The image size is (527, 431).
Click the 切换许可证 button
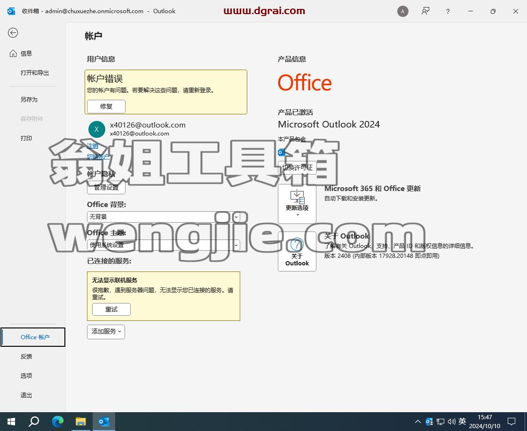click(297, 168)
